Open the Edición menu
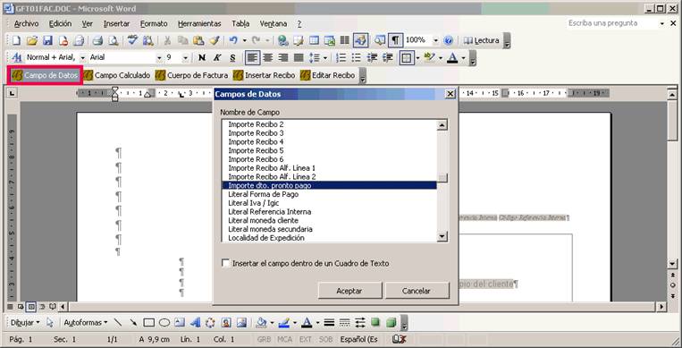Image resolution: width=682 pixels, height=348 pixels. point(60,23)
